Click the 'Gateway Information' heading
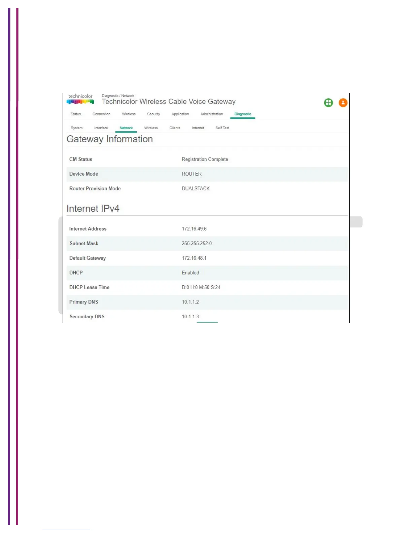This screenshot has height=533, width=412. (x=110, y=139)
